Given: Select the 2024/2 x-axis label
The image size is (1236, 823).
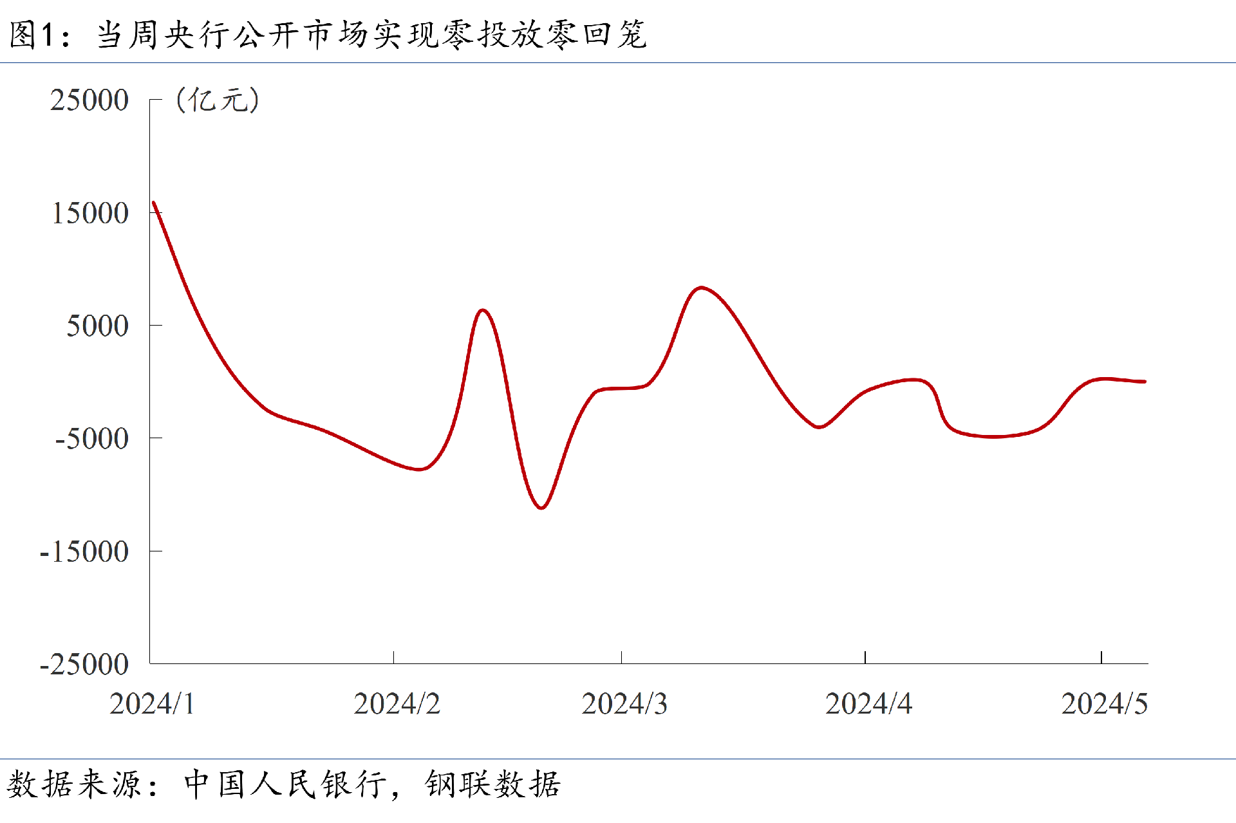Looking at the screenshot, I should 397,704.
